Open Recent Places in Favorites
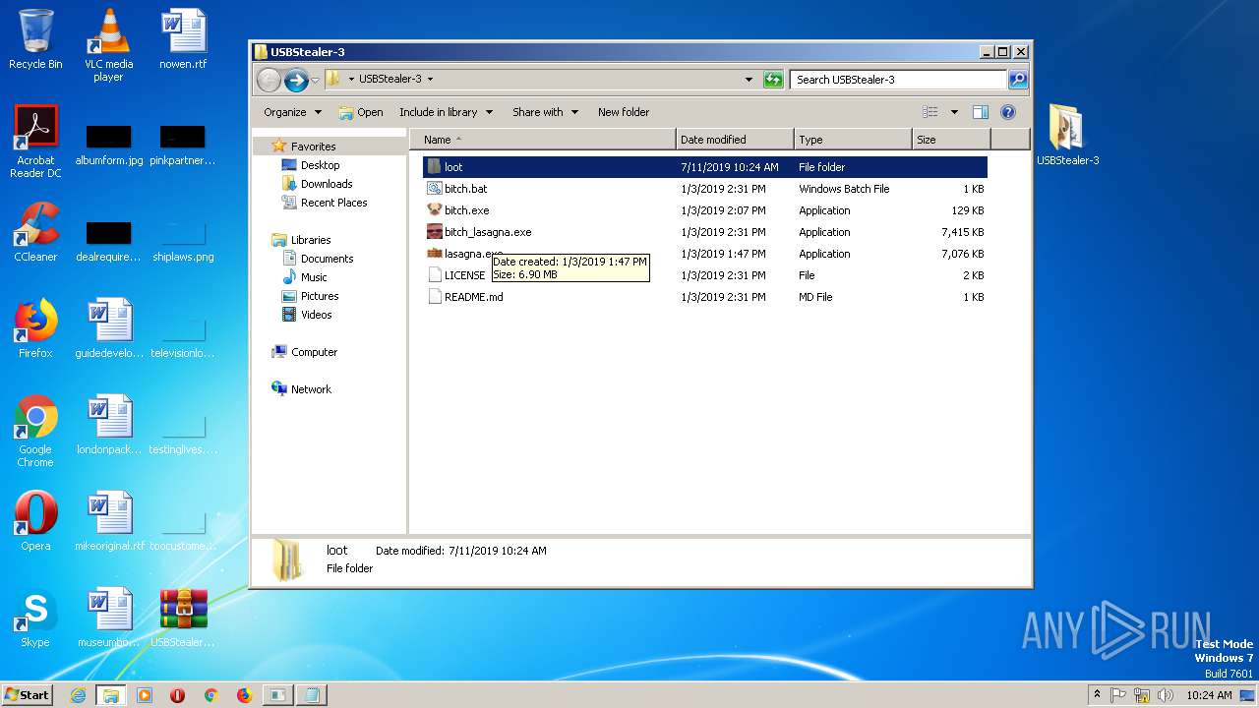 [x=333, y=203]
